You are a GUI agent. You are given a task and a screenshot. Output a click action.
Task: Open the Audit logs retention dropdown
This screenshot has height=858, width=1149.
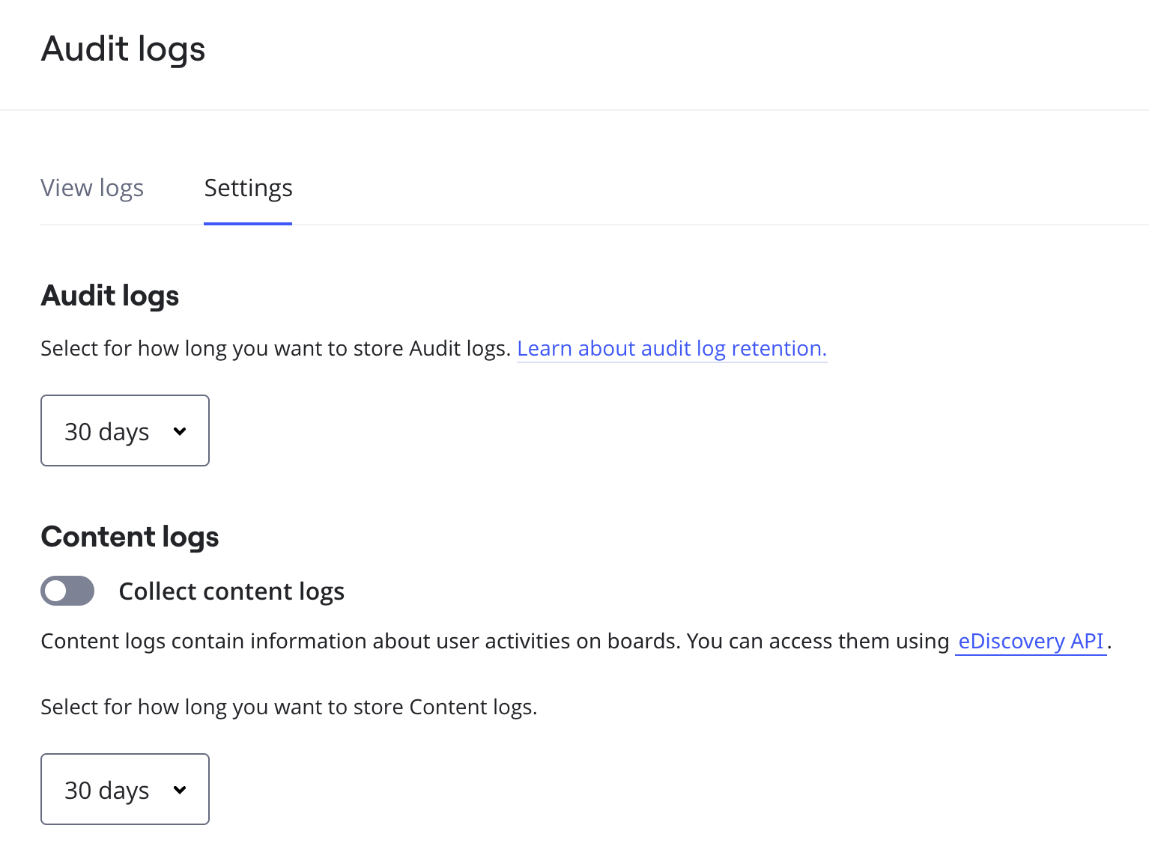tap(125, 430)
